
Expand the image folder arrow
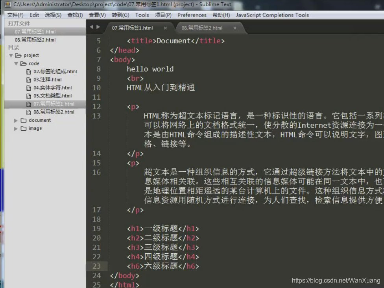click(16, 128)
